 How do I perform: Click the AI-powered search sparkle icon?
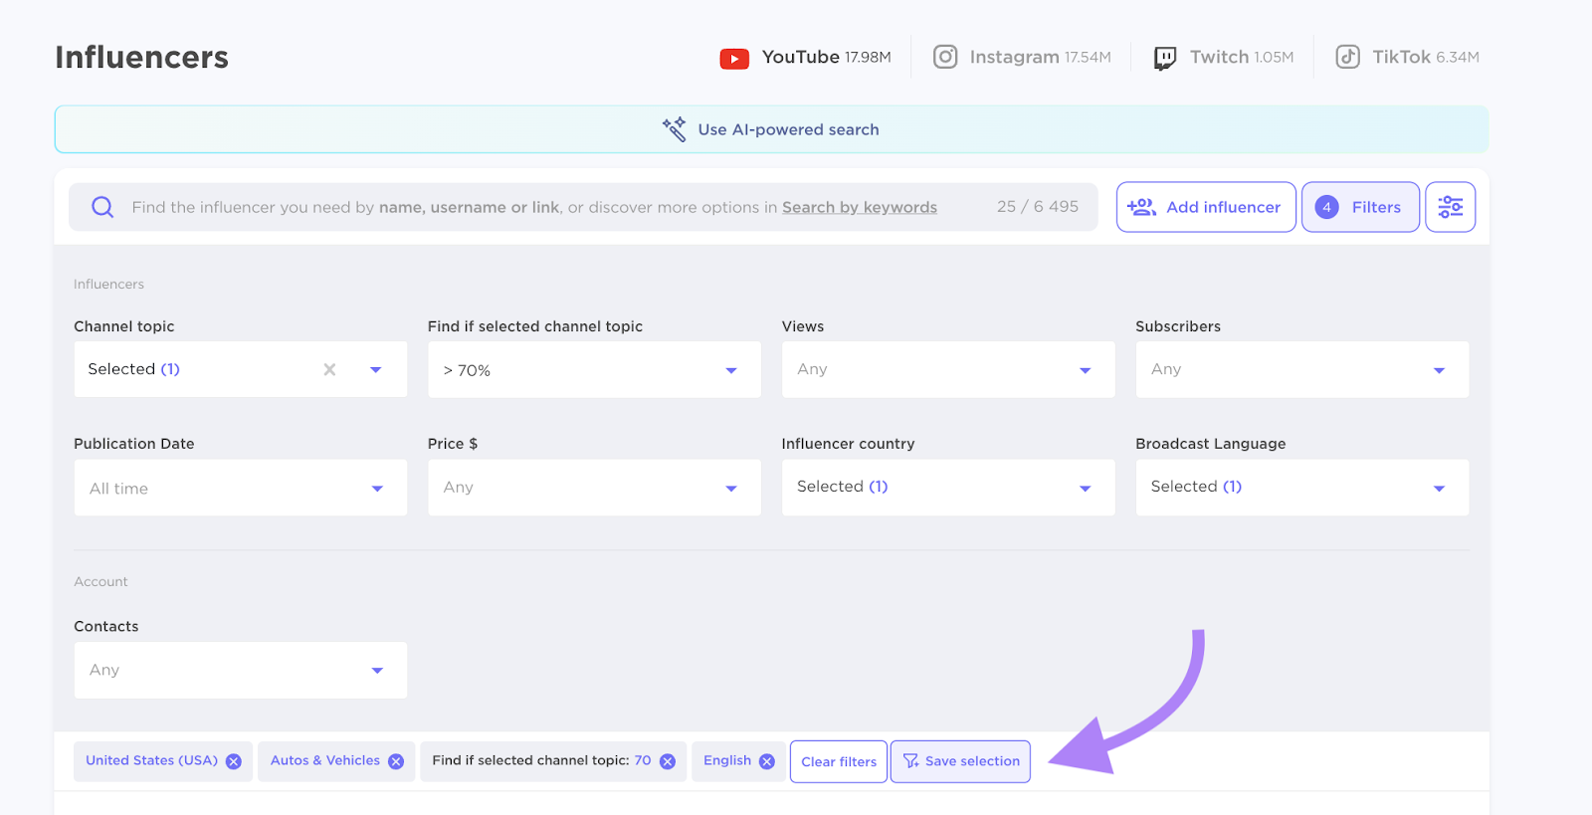(675, 129)
